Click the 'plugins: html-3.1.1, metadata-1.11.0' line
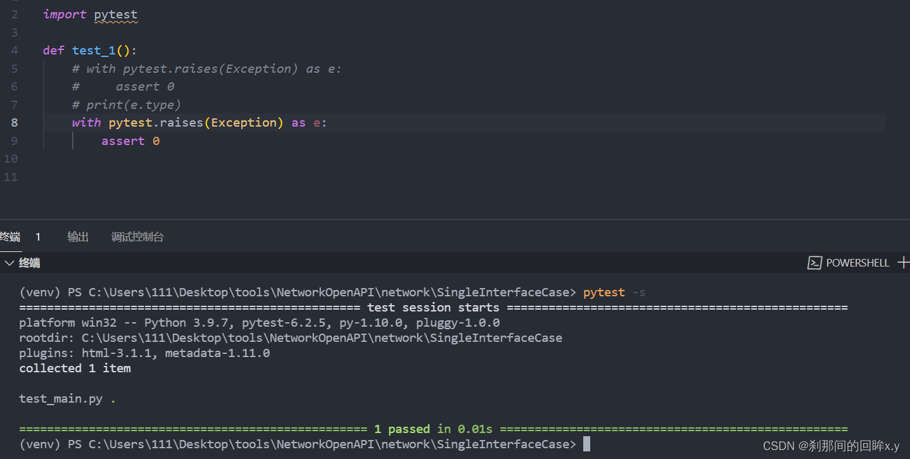This screenshot has width=910, height=459. click(x=144, y=353)
